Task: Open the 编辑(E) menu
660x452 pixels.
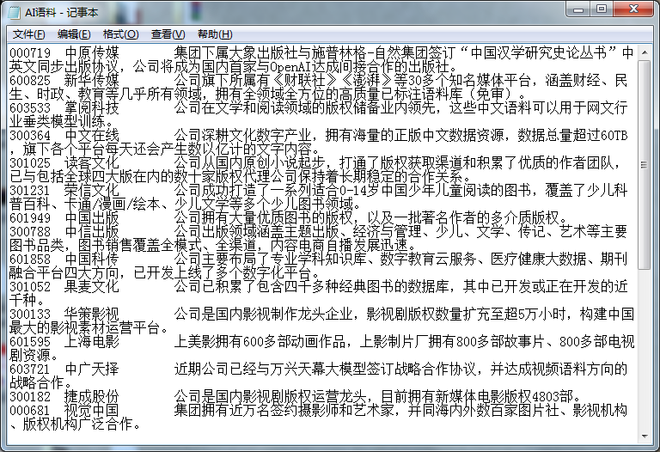Action: coord(74,34)
